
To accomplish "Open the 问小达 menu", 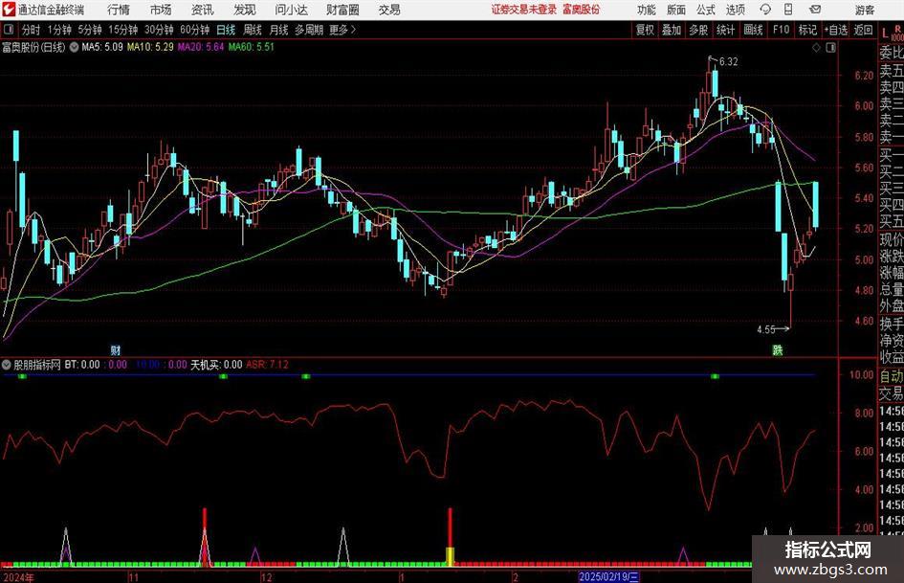I will click(291, 10).
